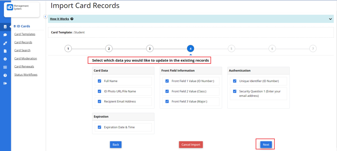
Task: Click the plug integrations sidebar icon
Action: 5,43
